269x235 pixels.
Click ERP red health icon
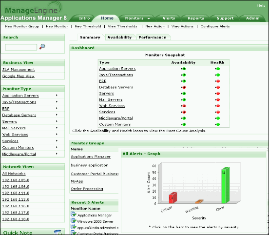tap(217, 81)
